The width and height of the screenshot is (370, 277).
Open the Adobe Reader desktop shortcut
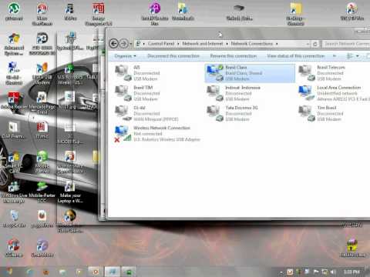(13, 101)
